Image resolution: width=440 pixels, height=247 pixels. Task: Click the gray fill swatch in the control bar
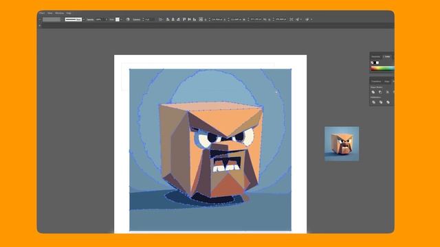tap(52, 19)
